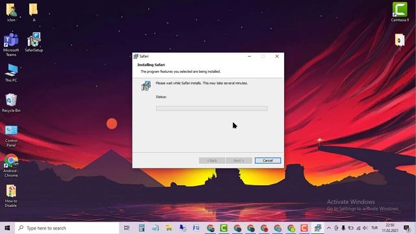The image size is (416, 234).
Task: Click the 'Type here to search' box
Action: tap(67, 228)
